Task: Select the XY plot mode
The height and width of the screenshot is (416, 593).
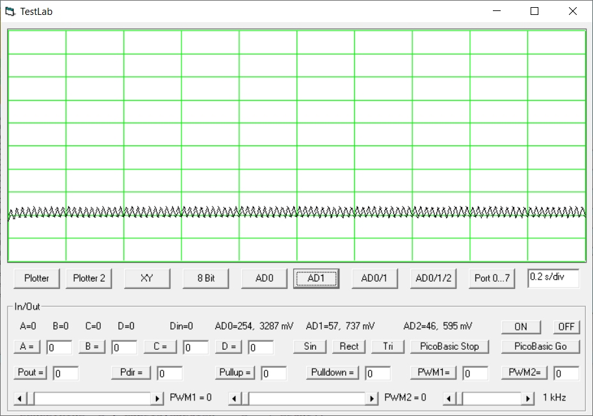Action: coord(147,278)
